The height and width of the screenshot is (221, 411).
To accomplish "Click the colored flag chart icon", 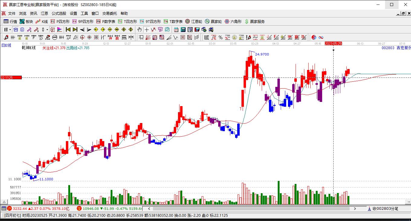I will click(x=60, y=30).
